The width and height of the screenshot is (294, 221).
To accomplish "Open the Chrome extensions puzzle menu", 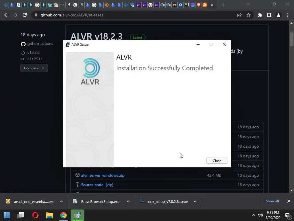I will (260, 15).
